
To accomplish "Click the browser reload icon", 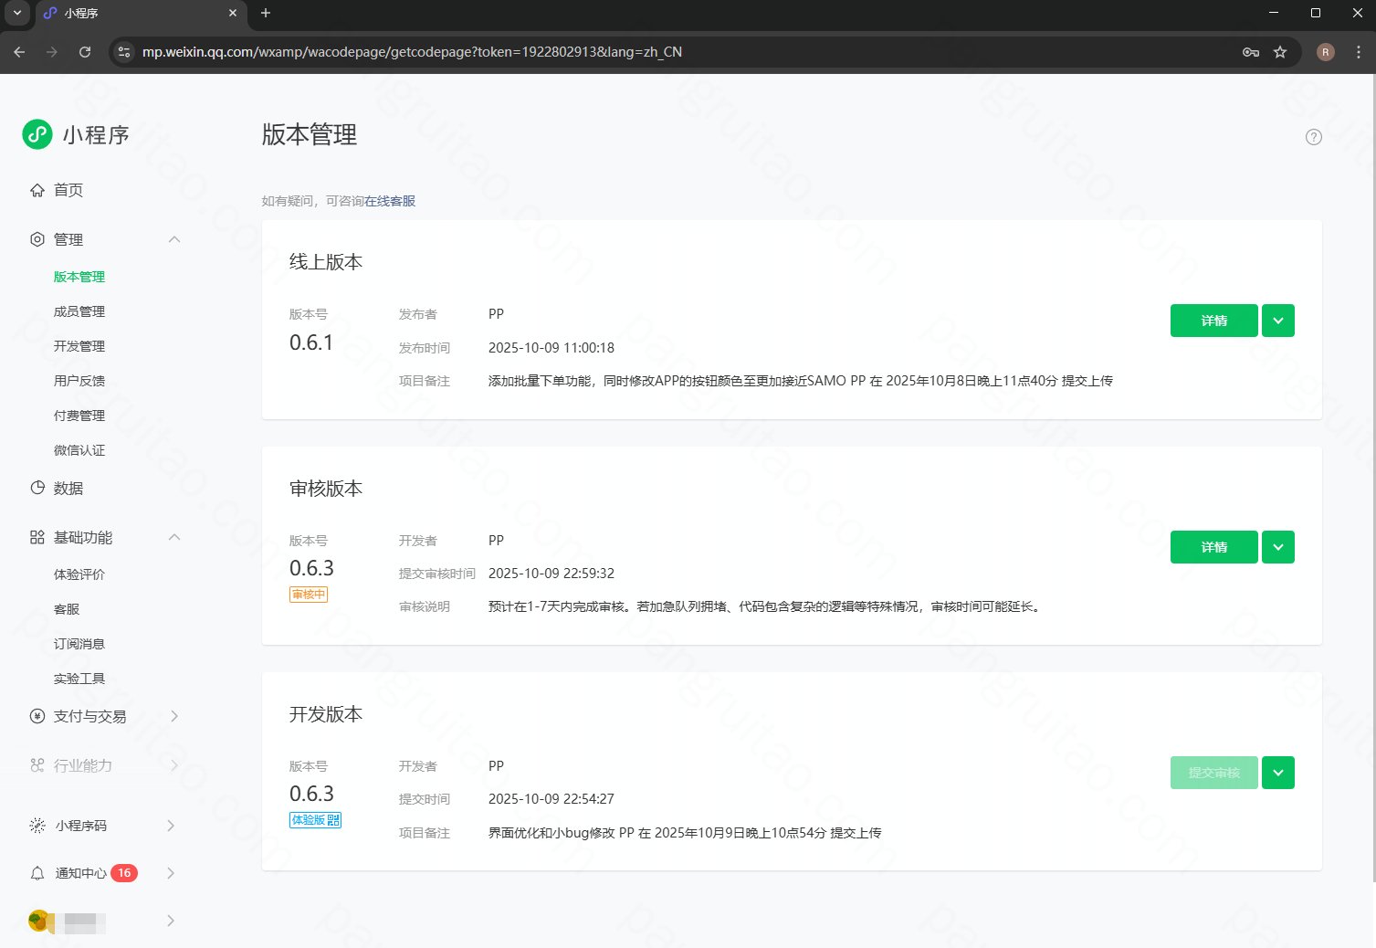I will (85, 52).
